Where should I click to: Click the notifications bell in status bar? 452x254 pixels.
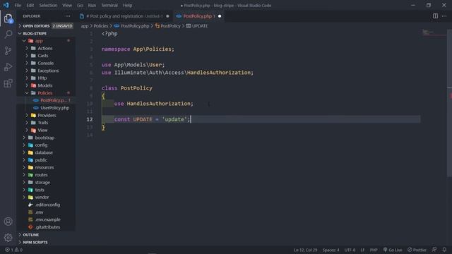444,250
